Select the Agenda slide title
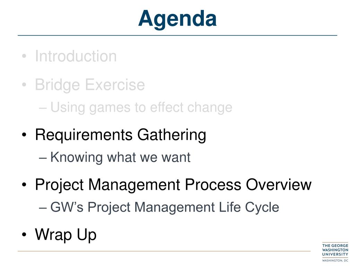Screen dimensions: 355x266 coord(177,19)
